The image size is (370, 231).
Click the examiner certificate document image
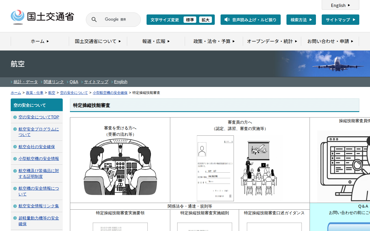(215, 168)
